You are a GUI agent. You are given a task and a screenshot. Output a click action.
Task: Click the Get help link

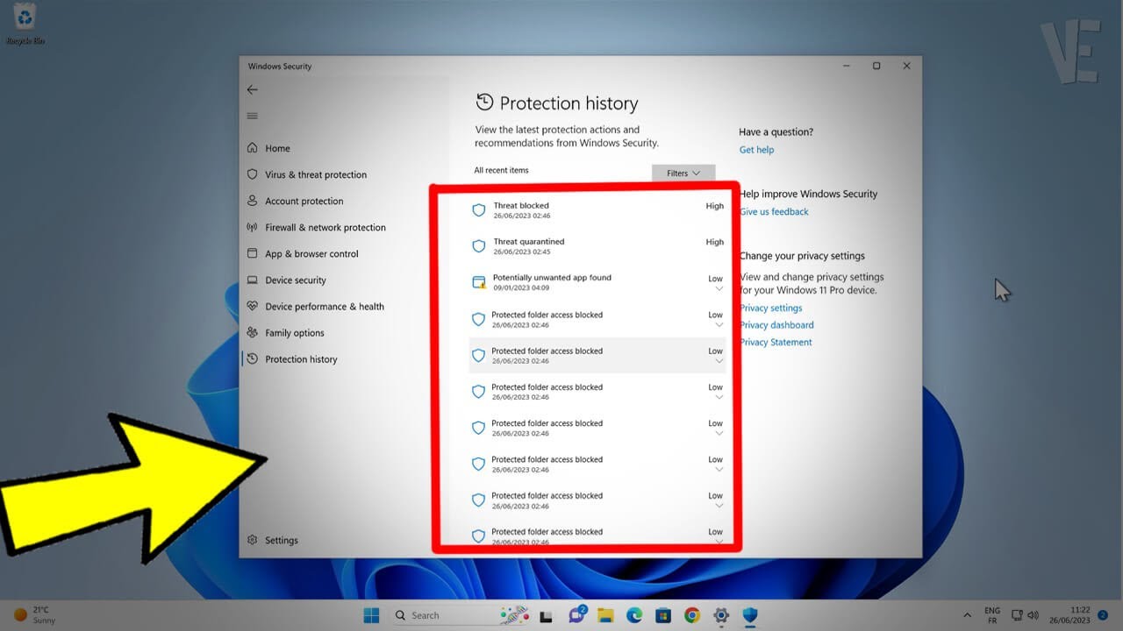[756, 150]
